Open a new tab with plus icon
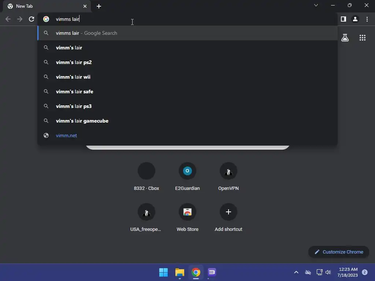375x281 pixels. click(x=99, y=6)
